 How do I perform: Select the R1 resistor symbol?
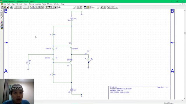(x=53, y=34)
